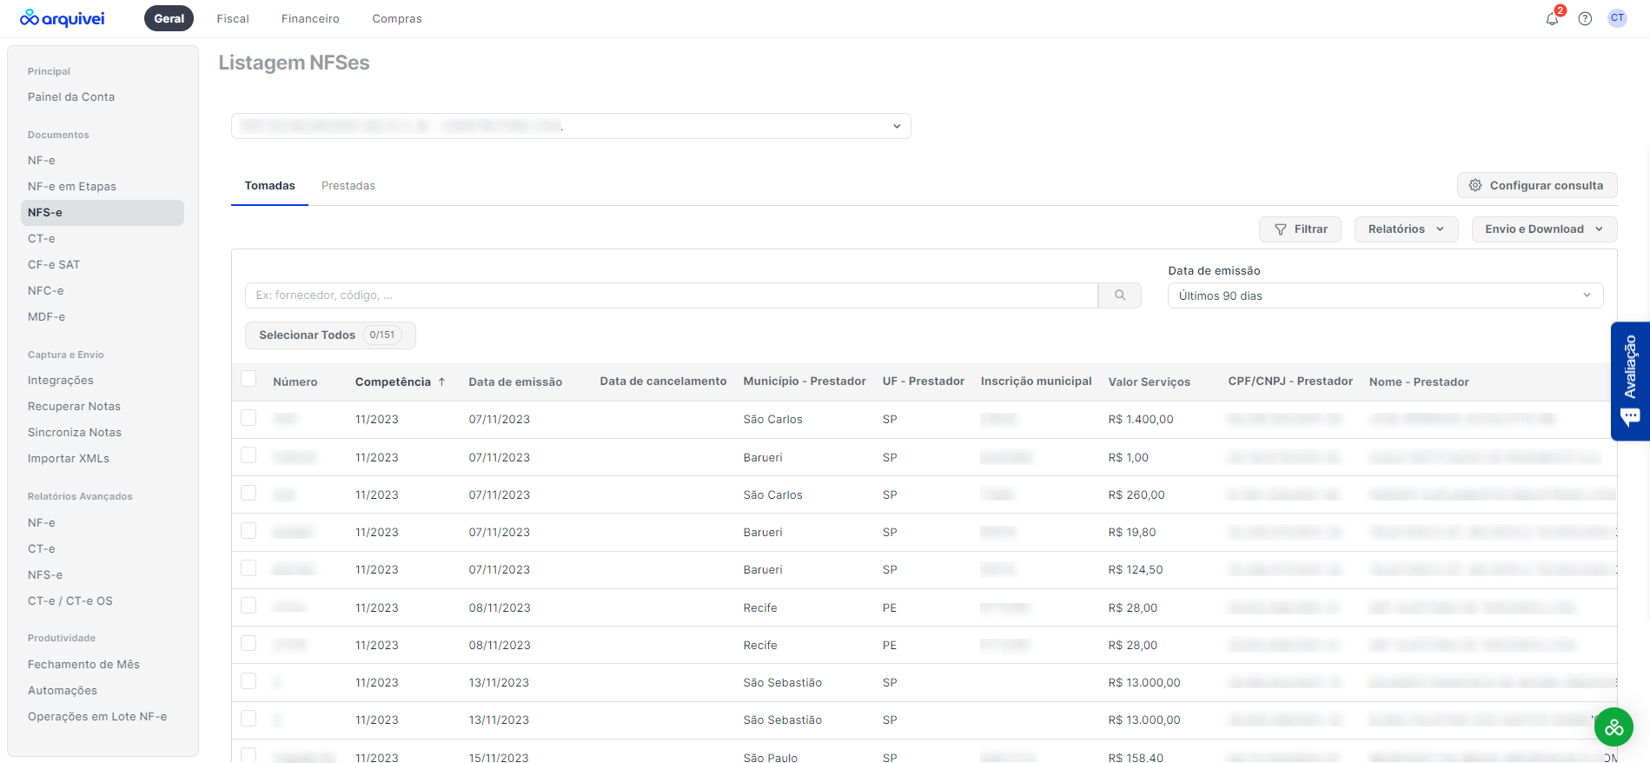Select the row checkbox for R$ 260,00
Image resolution: width=1650 pixels, height=763 pixels.
[x=249, y=494]
